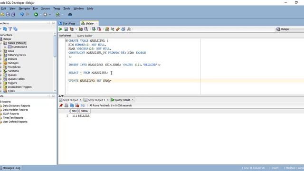Collapse the CREATE TABLE code fold marker

pos(66,41)
